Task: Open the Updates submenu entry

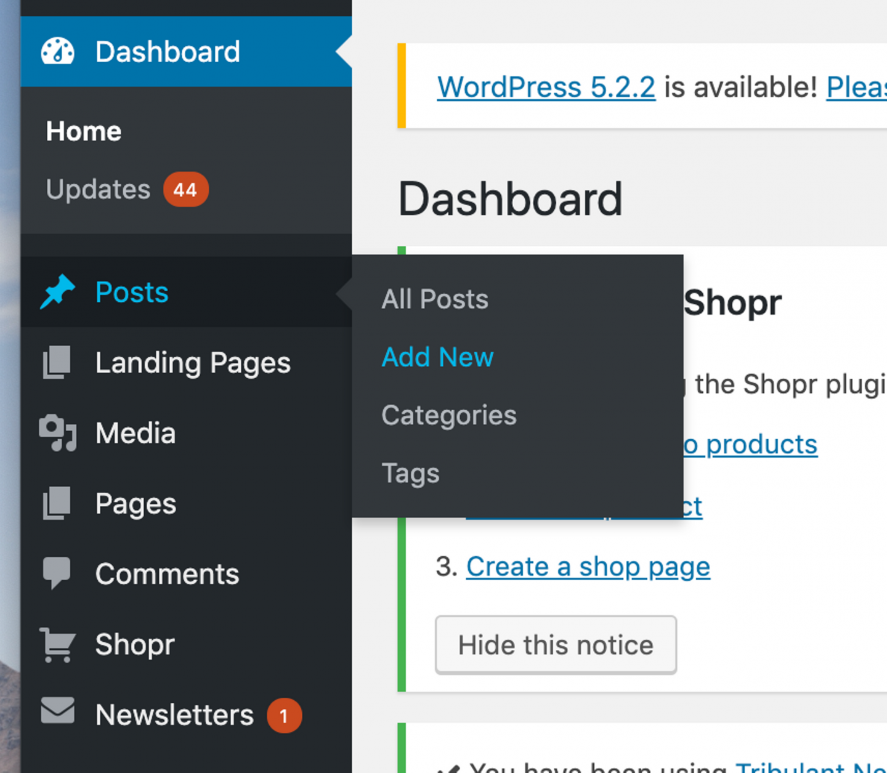Action: coord(98,189)
